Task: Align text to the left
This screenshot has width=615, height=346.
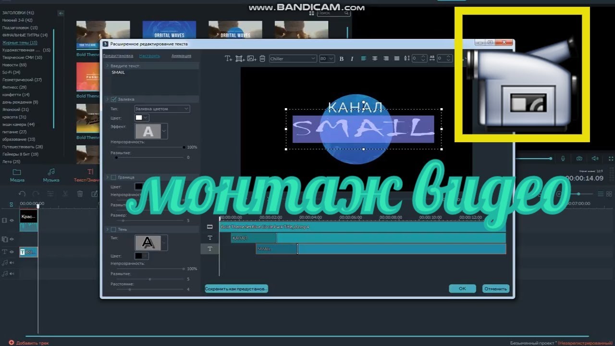Action: (x=363, y=59)
